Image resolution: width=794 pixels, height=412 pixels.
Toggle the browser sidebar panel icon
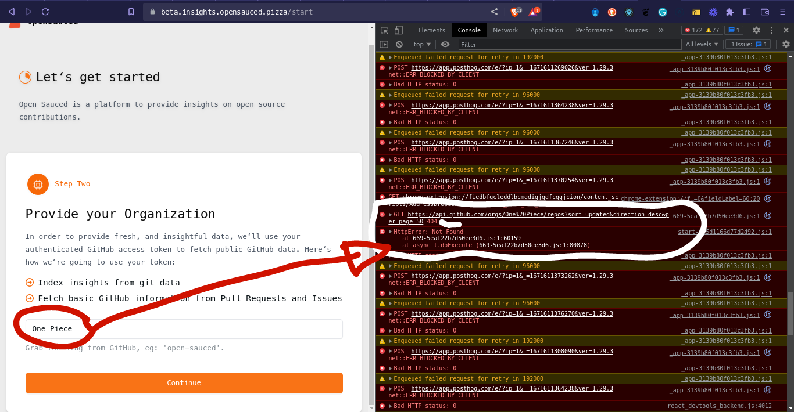point(747,11)
